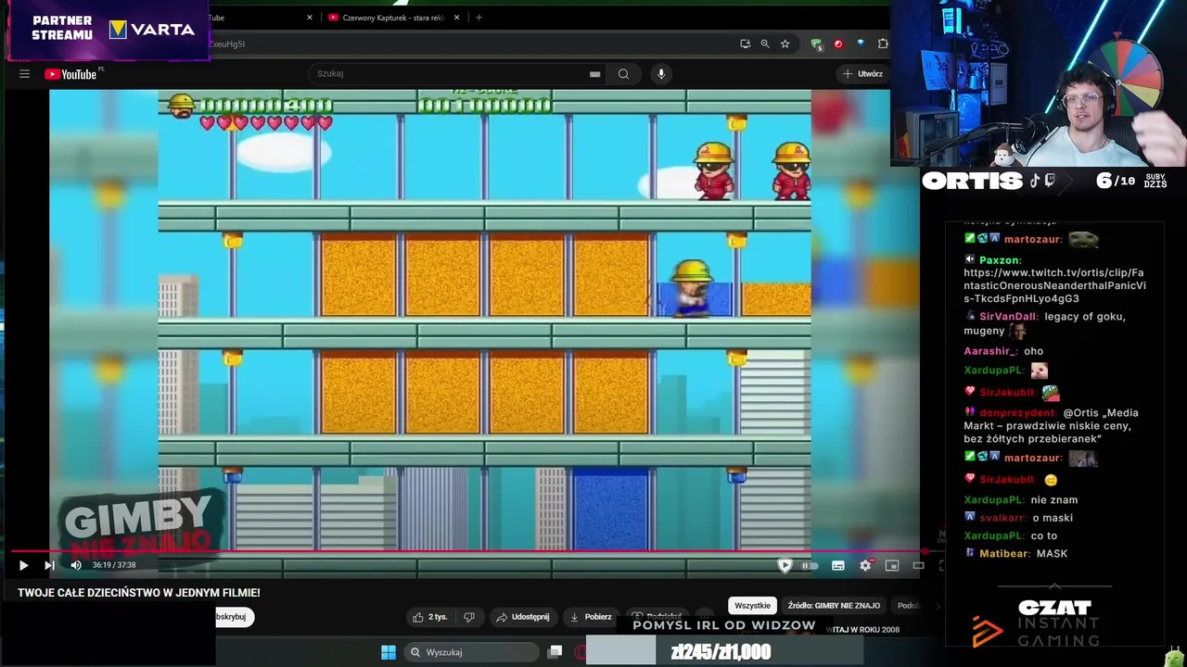
Task: Click the YouTube search magnifier button
Action: click(x=623, y=74)
